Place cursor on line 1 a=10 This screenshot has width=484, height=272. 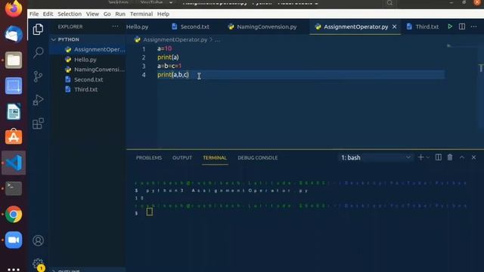click(165, 48)
